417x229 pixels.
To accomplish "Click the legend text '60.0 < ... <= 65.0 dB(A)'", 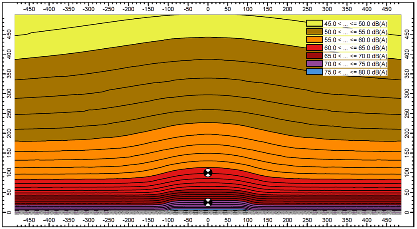I will click(355, 48).
